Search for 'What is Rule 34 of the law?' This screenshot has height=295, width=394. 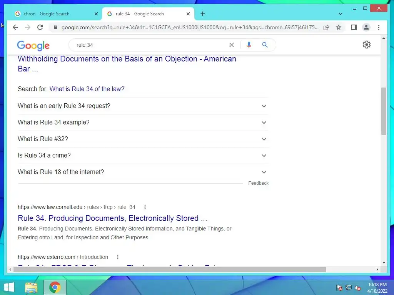87,89
